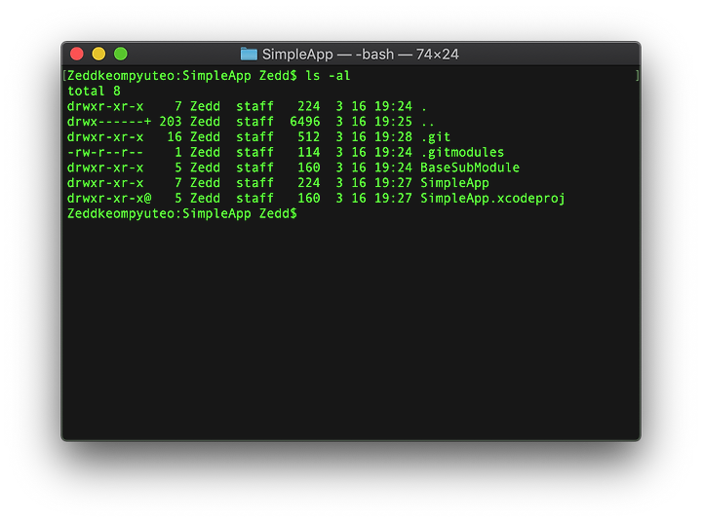The height and width of the screenshot is (522, 702).
Task: Click the '.git' directory name
Action: [x=436, y=137]
